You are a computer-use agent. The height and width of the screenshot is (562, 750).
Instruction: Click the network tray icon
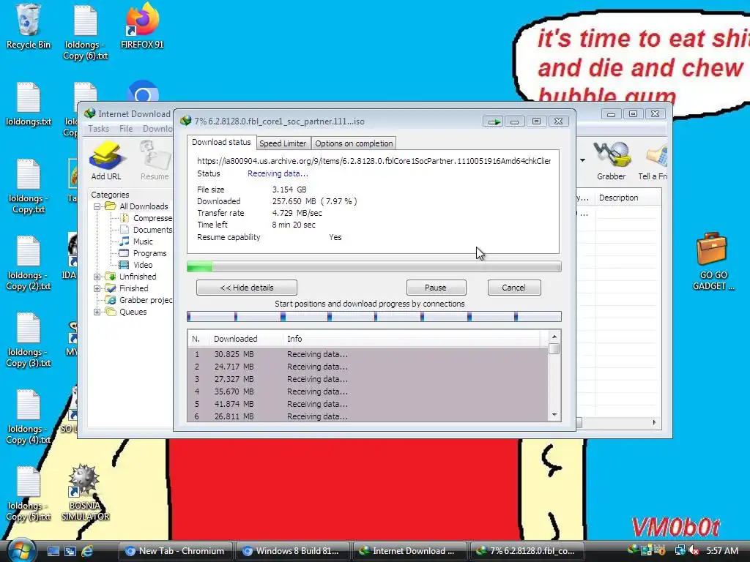(x=680, y=551)
